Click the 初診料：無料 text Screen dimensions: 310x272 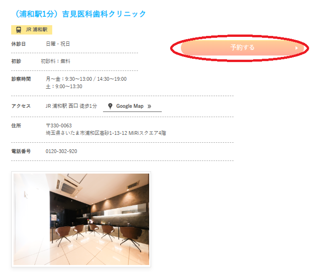point(55,61)
